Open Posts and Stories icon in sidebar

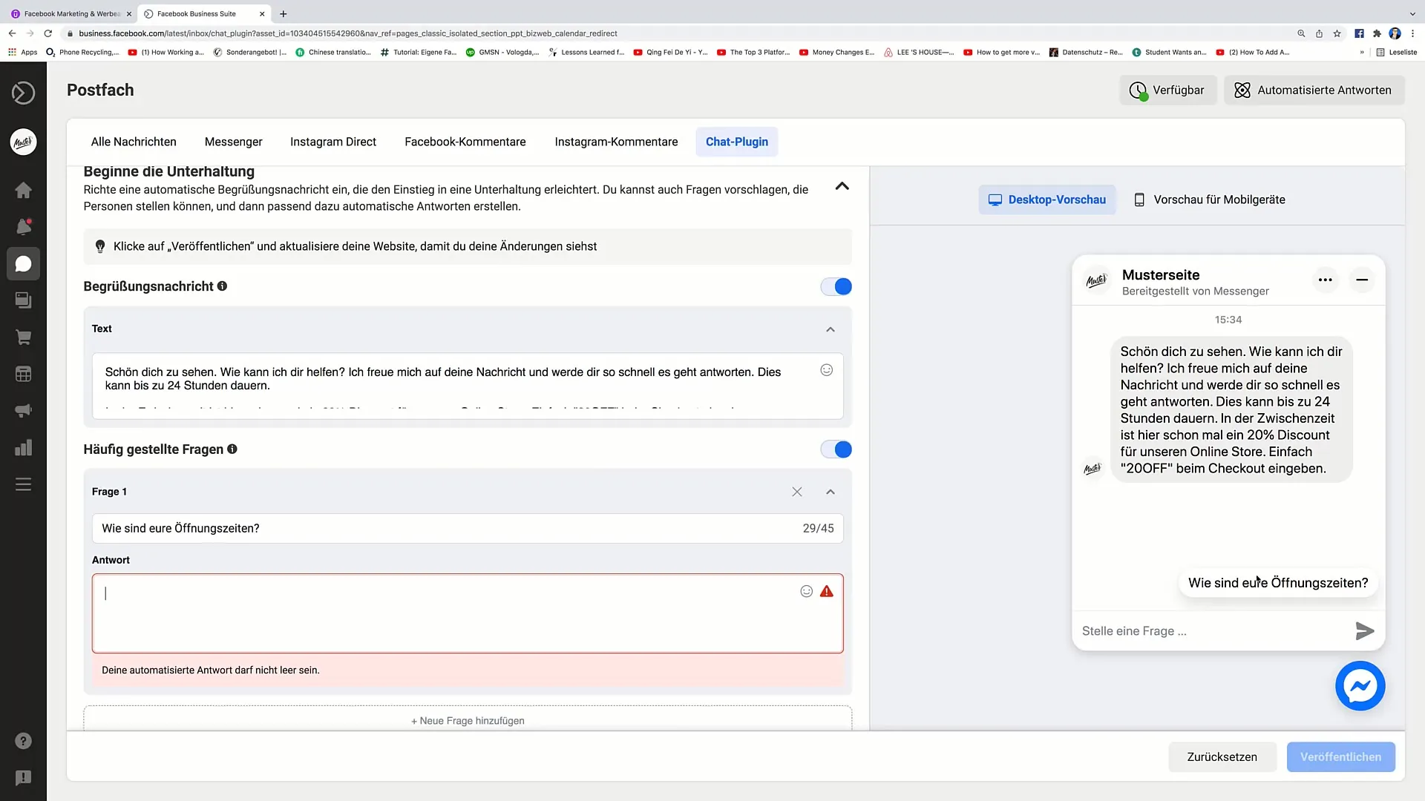tap(23, 300)
